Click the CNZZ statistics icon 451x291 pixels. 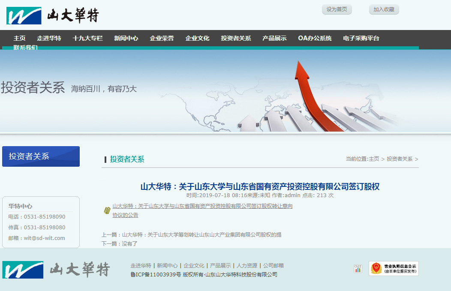tap(358, 269)
